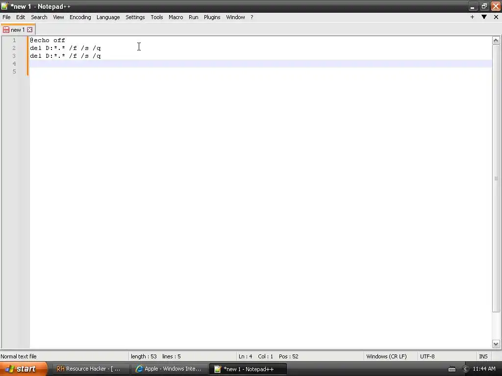Switch to Resource Hacker taskbar window
The image size is (502, 376).
[x=90, y=369]
